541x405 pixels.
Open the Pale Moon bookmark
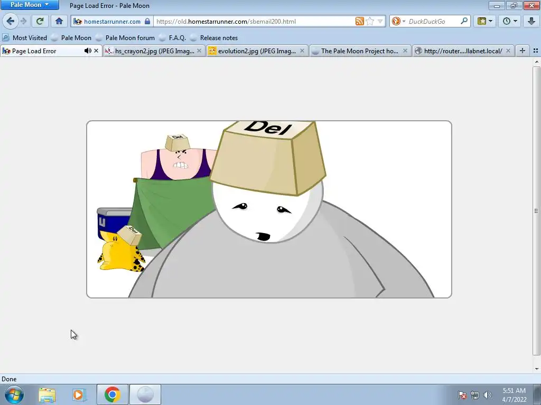pos(71,38)
